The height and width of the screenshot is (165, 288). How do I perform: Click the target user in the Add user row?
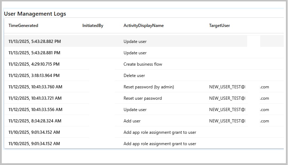pos(227,121)
